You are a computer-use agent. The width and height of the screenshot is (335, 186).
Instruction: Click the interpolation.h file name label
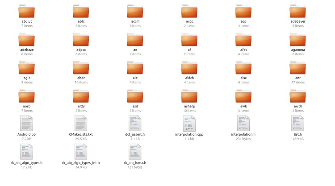(243, 134)
